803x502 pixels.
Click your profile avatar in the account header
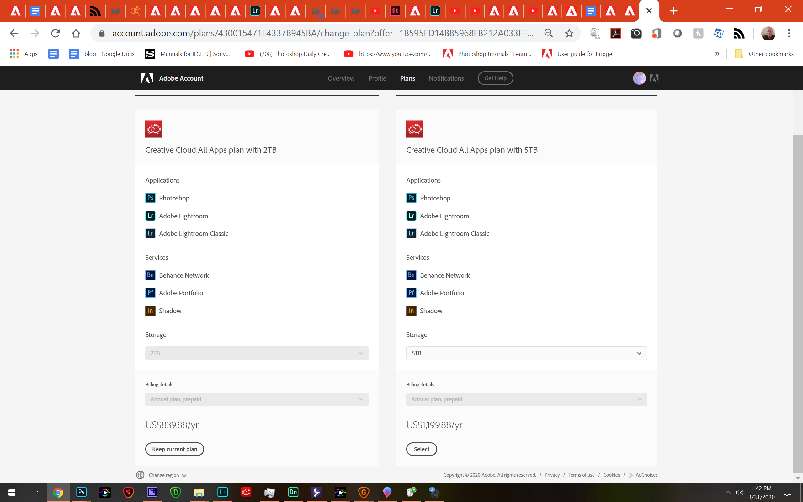(639, 78)
